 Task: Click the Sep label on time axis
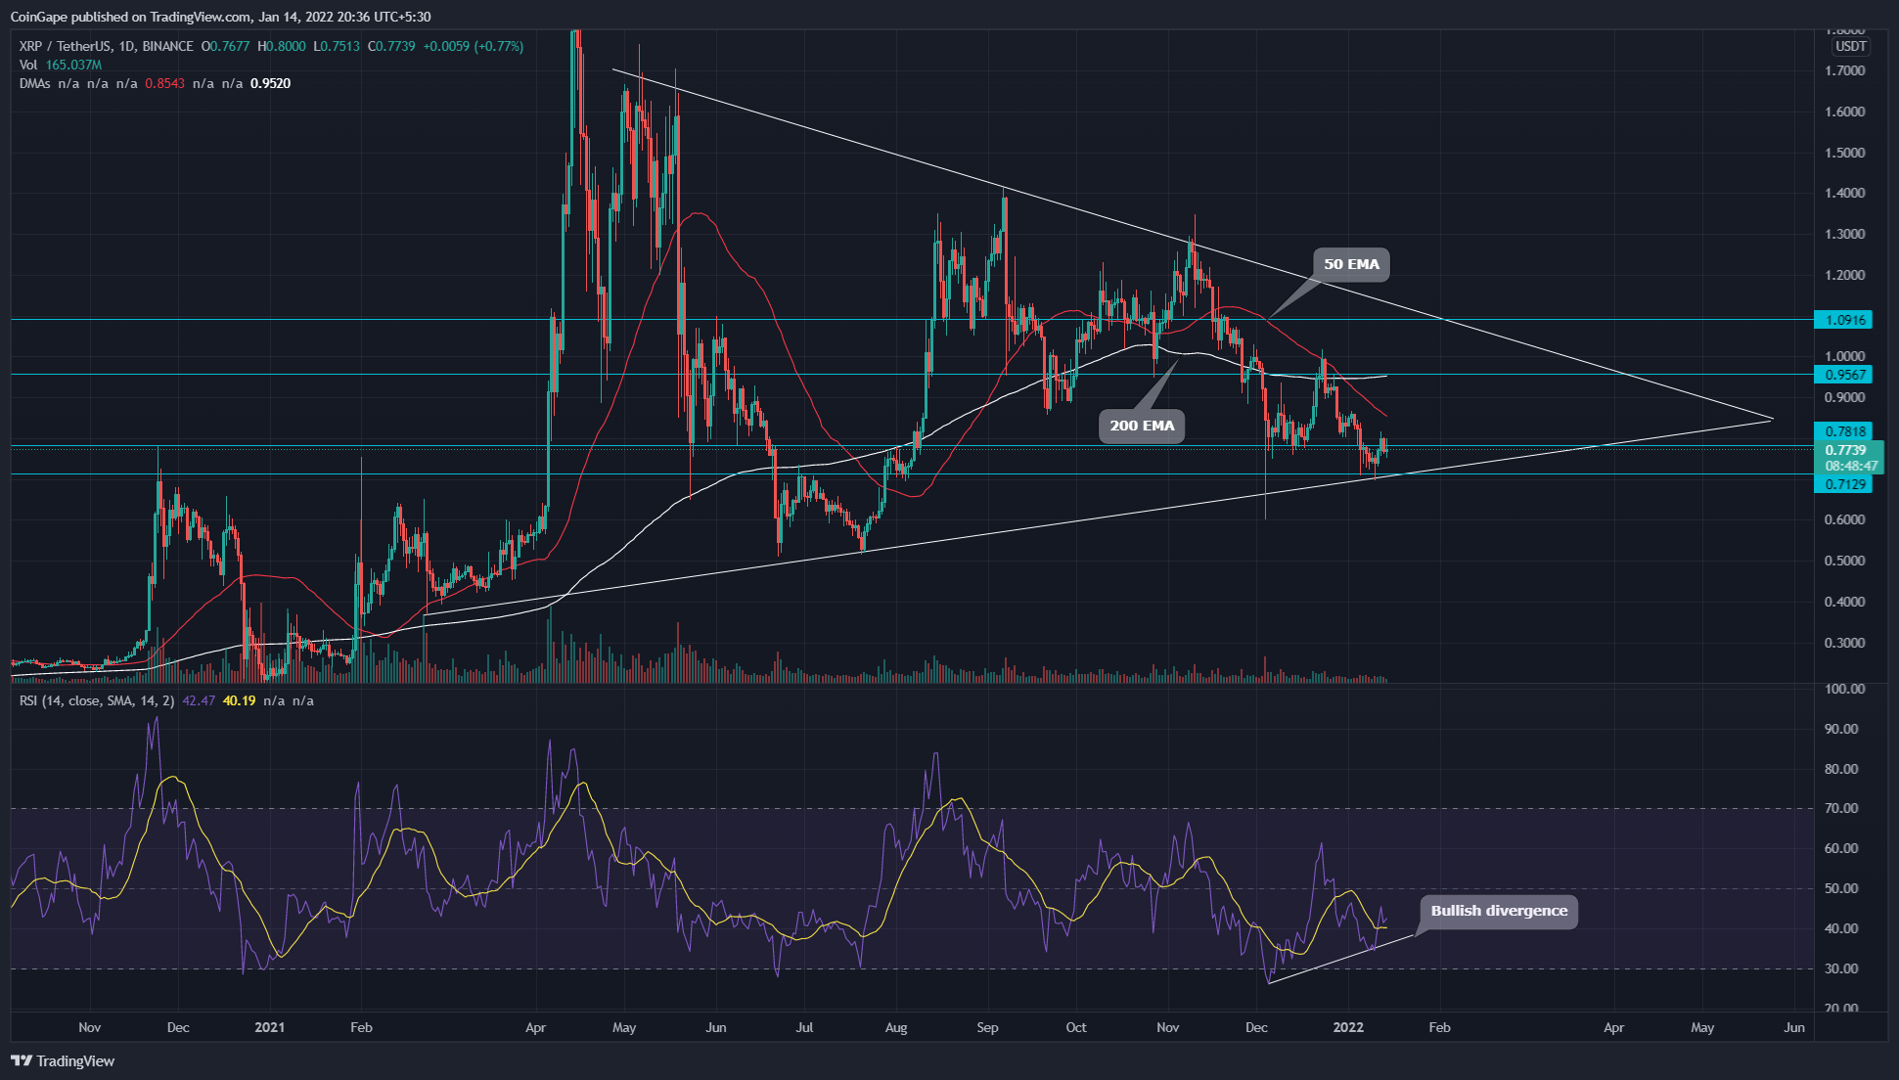(x=987, y=1027)
